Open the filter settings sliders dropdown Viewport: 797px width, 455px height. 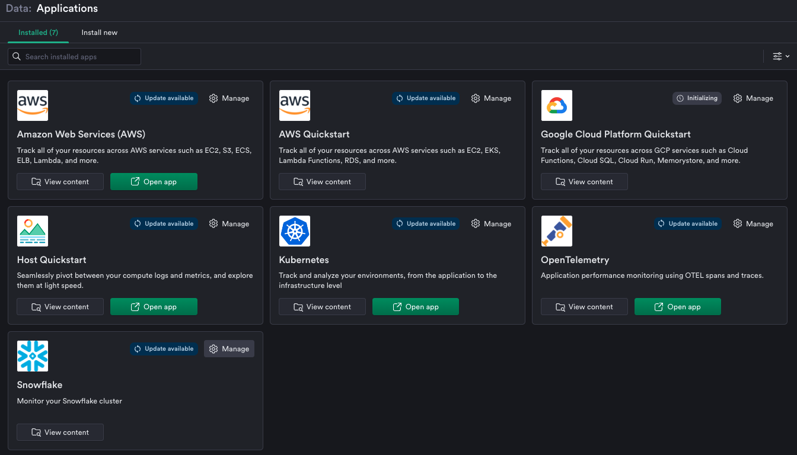pos(781,56)
